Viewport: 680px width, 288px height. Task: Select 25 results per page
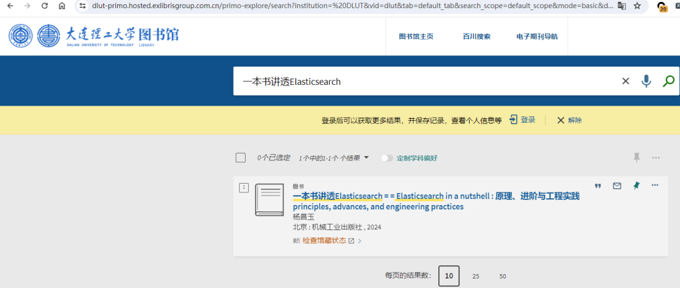pyautogui.click(x=476, y=276)
